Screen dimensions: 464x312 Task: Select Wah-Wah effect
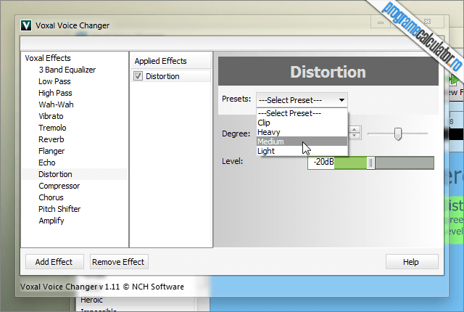coord(56,104)
